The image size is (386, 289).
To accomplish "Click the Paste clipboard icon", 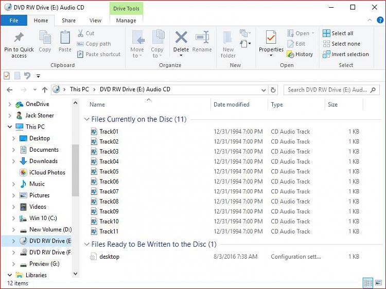I will pyautogui.click(x=65, y=38).
